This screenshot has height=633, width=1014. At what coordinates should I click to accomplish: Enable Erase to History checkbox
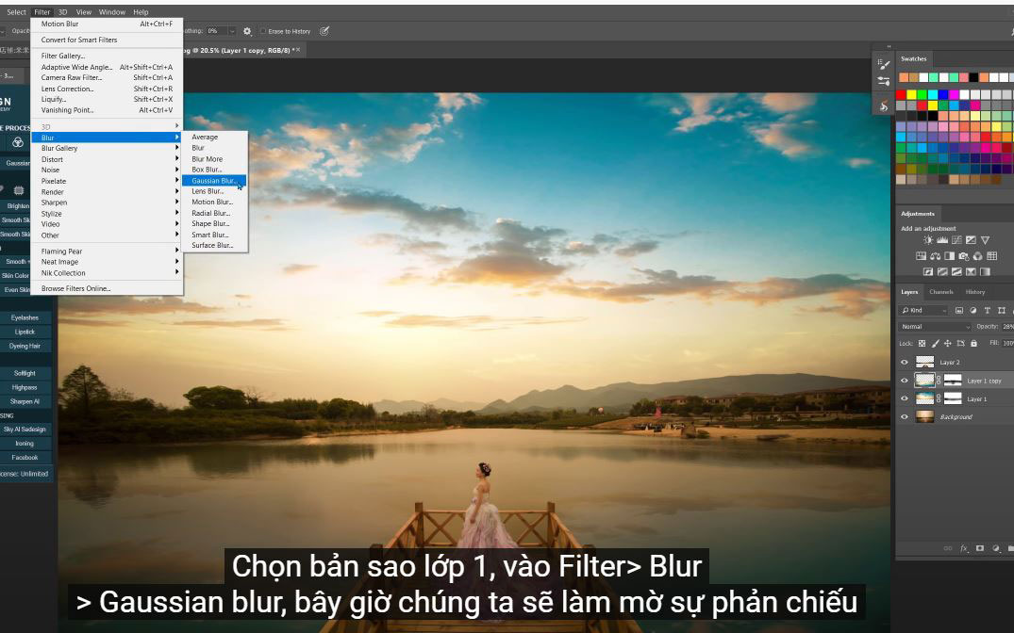tap(263, 31)
